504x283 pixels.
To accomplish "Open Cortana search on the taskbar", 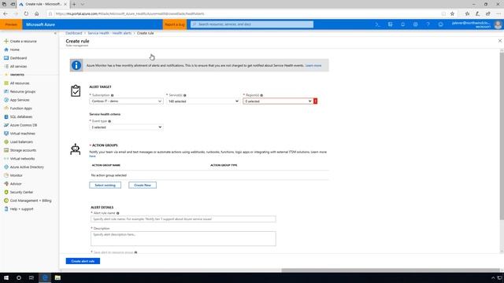I will tap(19, 277).
